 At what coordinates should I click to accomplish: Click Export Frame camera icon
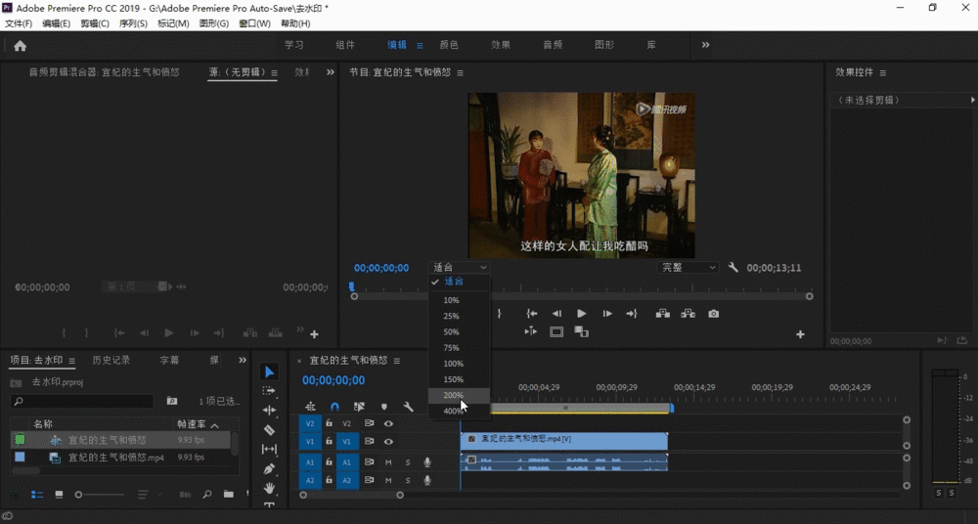coord(714,313)
